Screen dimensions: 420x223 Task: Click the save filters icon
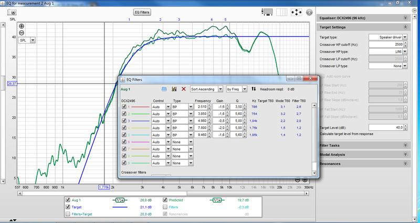point(174,89)
